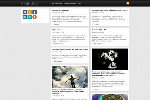Share on Facebook icon
The height and width of the screenshot is (100, 150).
click(x=34, y=12)
